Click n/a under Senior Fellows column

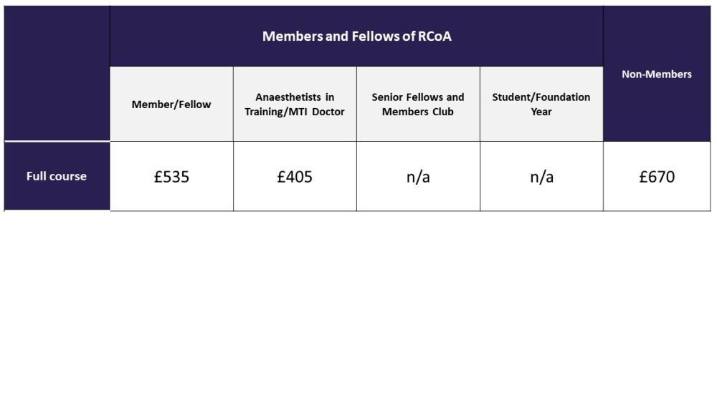(418, 177)
